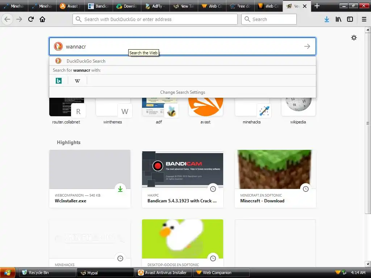Open adf top site tile
Viewport: 371px width, 278px height.
159,111
